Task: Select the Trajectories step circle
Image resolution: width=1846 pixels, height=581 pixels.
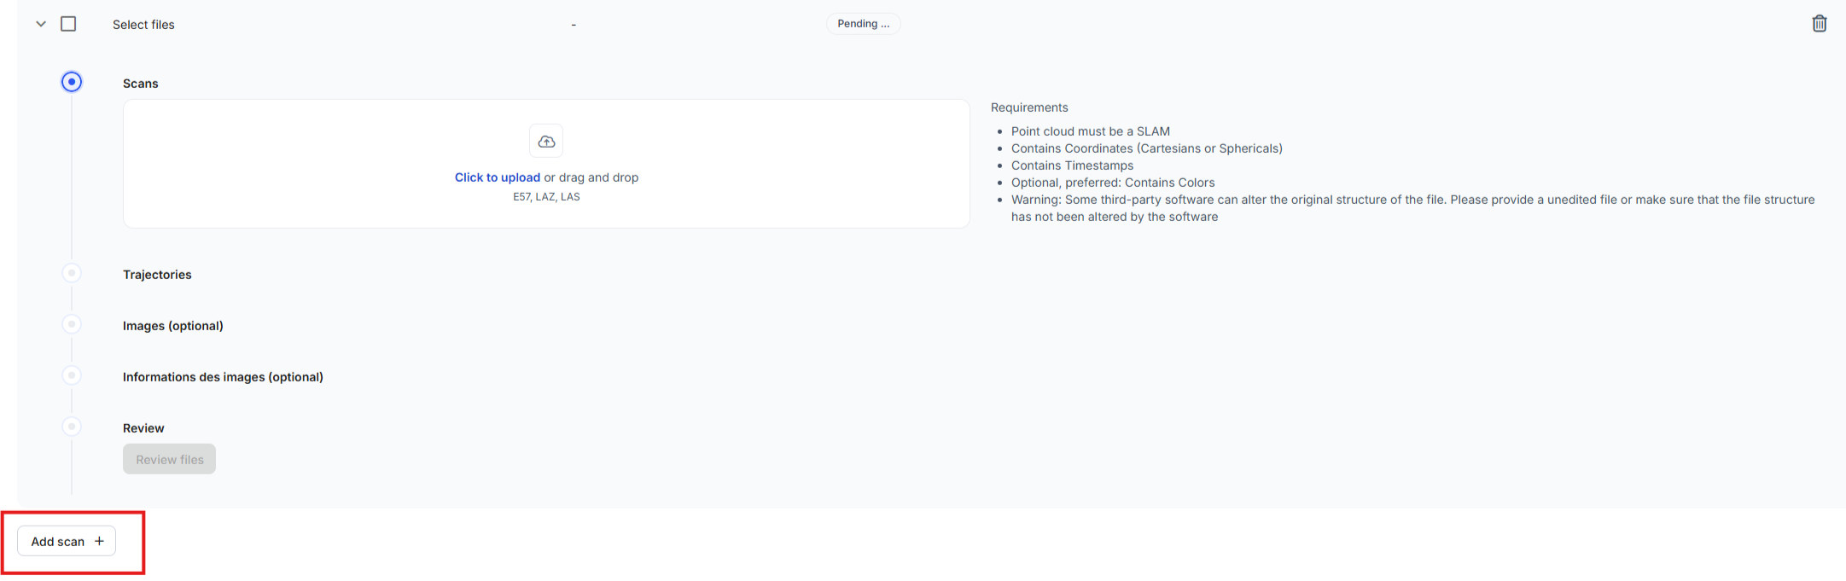Action: (x=72, y=273)
